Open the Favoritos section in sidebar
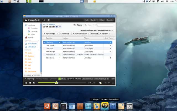This screenshot has height=111, width=177. click(34, 28)
